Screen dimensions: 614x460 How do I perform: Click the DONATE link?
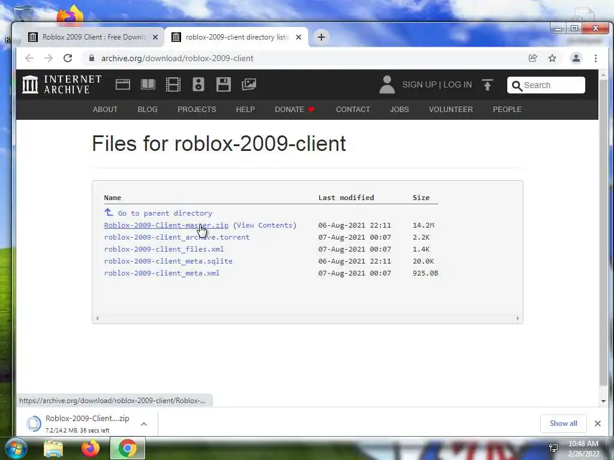294,110
